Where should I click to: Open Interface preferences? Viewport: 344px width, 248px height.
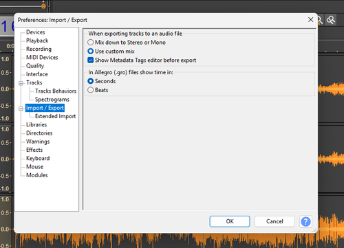pos(37,74)
